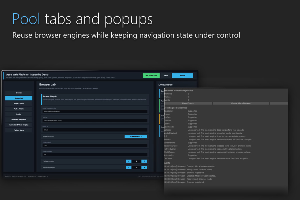Click the WebRtc capability row
This screenshot has height=200, width=300.
tap(226, 139)
